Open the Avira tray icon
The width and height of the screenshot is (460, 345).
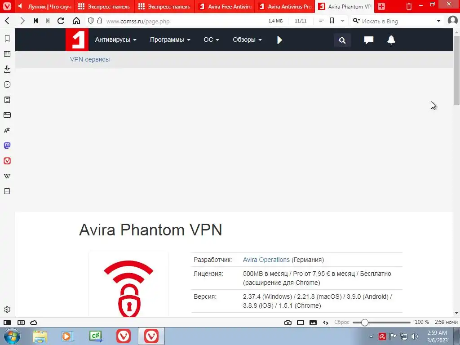tap(382, 336)
